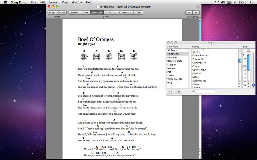Select the Web collection
Screen dimensions: 257x160
click(x=178, y=83)
